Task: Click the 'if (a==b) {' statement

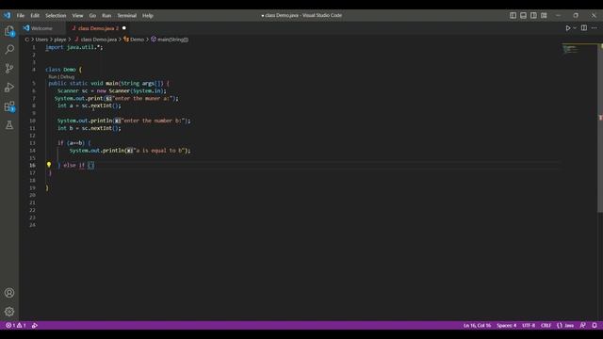Action: pos(73,143)
